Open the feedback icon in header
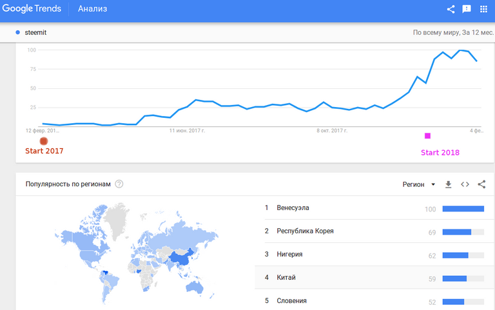This screenshot has height=310, width=495. pyautogui.click(x=467, y=9)
